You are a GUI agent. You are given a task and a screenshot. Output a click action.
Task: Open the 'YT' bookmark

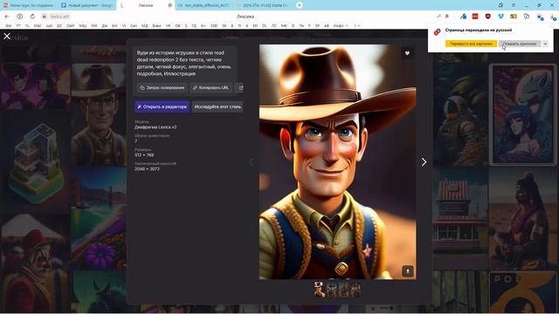[x=18, y=25]
